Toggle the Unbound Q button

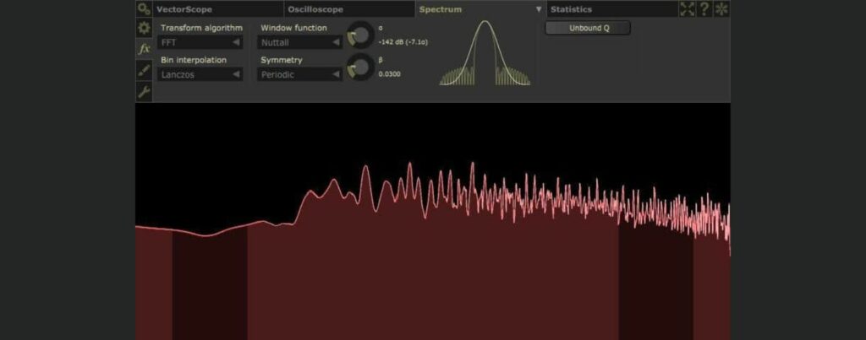(x=588, y=28)
